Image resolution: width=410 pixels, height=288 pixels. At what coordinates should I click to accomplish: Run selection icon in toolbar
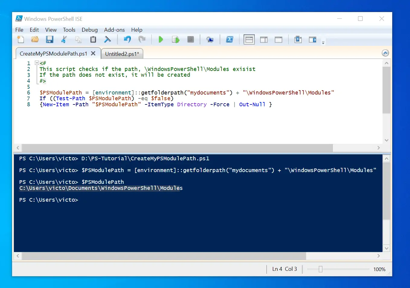[176, 40]
